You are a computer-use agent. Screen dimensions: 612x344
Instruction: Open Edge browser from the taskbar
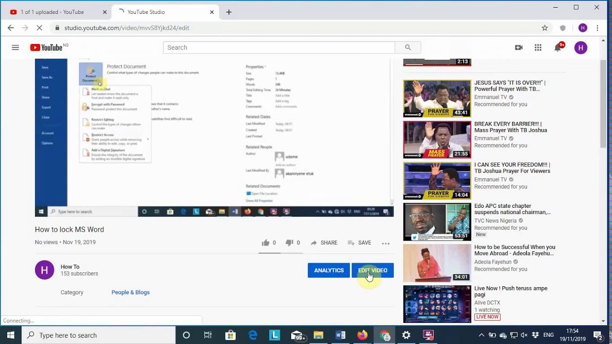pyautogui.click(x=252, y=335)
